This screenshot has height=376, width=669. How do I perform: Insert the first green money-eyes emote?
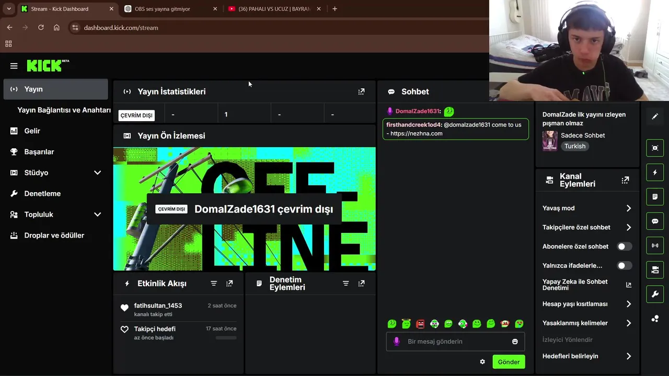(392, 324)
